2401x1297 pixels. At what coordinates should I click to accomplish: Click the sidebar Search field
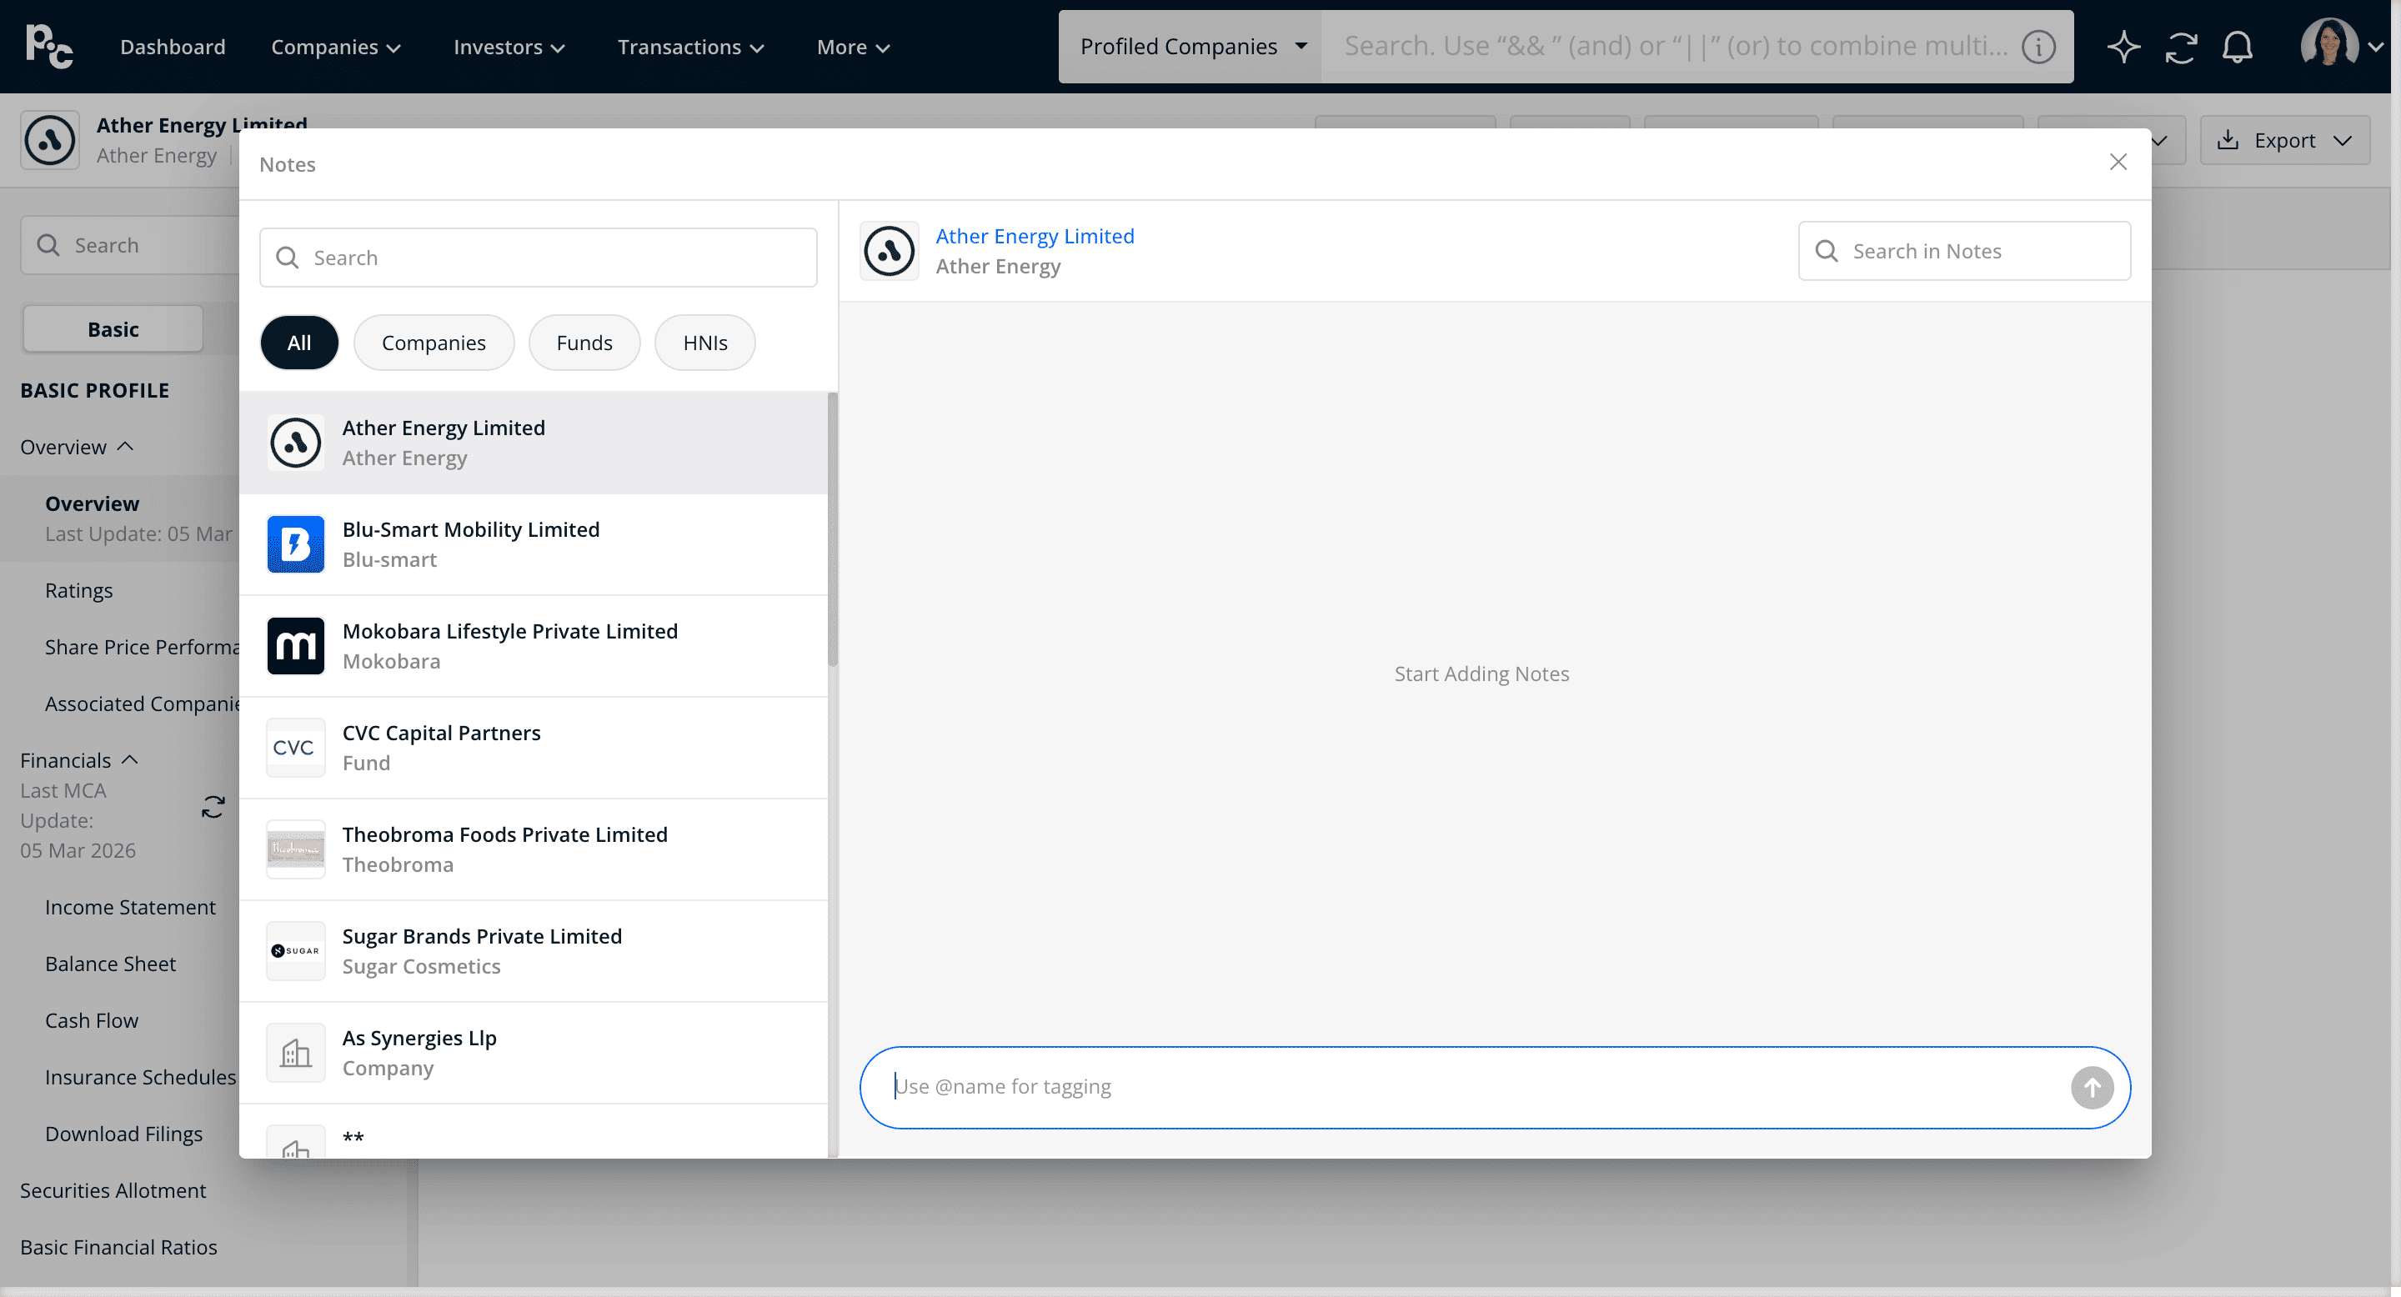tap(131, 245)
